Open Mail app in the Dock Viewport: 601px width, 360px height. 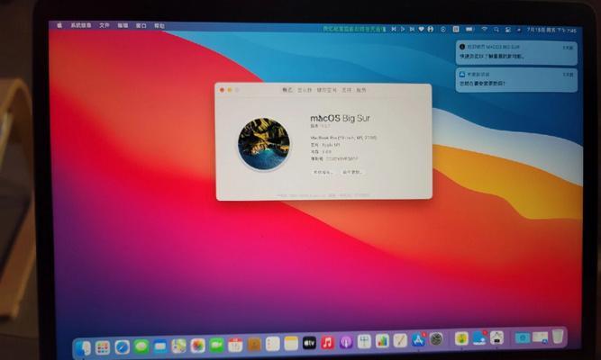click(160, 346)
